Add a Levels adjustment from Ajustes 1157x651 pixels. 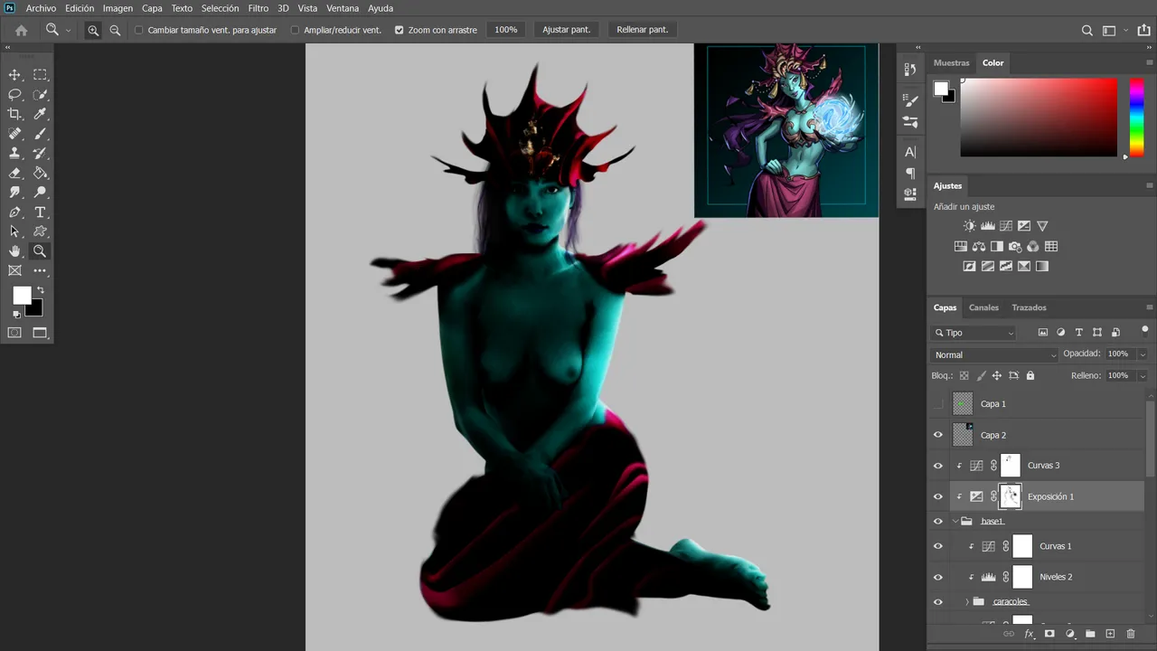(x=987, y=226)
